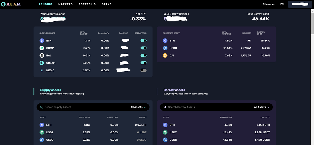This screenshot has width=314, height=145.
Task: Enable HEGIC as collateral
Action: [143, 70]
